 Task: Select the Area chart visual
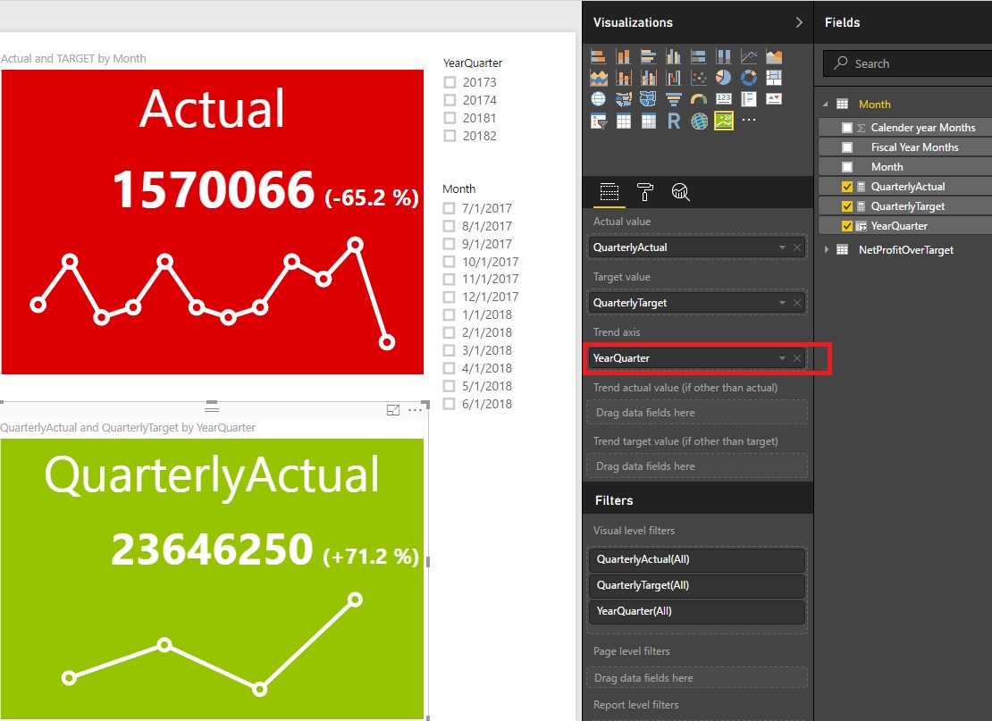tap(774, 57)
